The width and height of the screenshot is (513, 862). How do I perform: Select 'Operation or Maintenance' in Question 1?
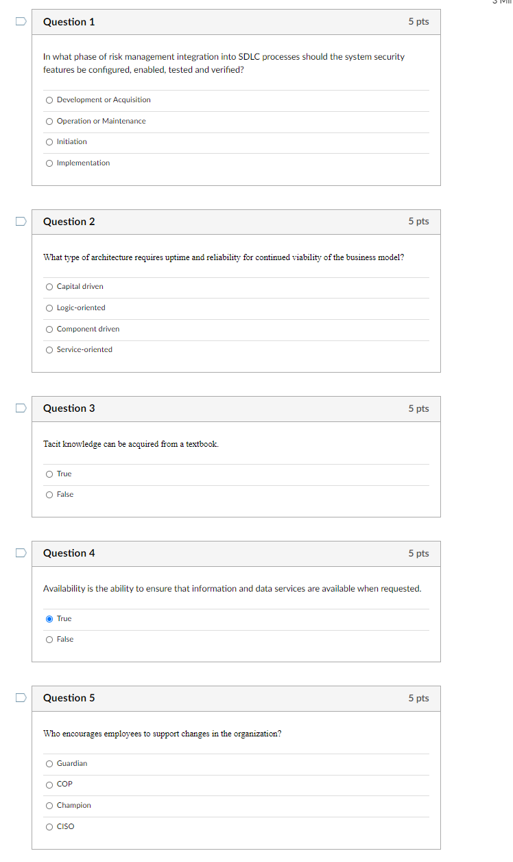click(49, 121)
